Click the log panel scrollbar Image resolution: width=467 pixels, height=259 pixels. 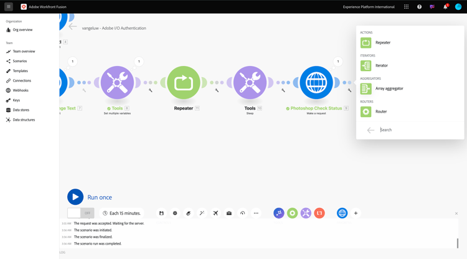coord(458,243)
